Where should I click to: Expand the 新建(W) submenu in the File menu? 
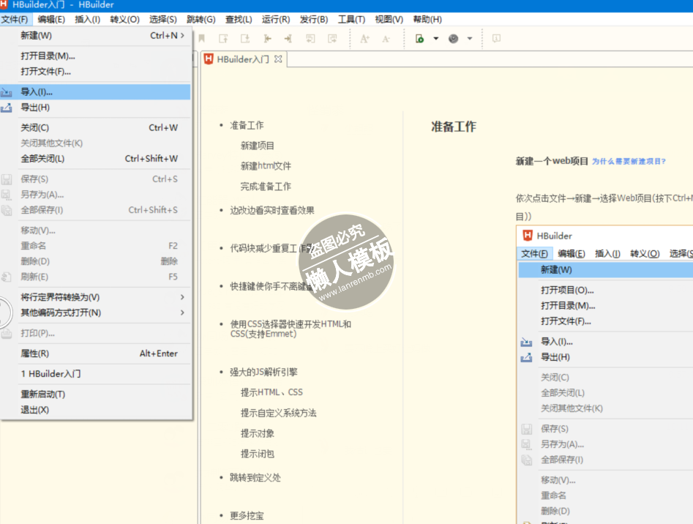tap(95, 36)
